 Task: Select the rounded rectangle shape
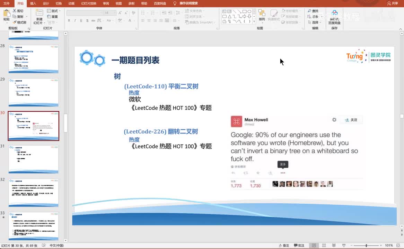(x=224, y=17)
